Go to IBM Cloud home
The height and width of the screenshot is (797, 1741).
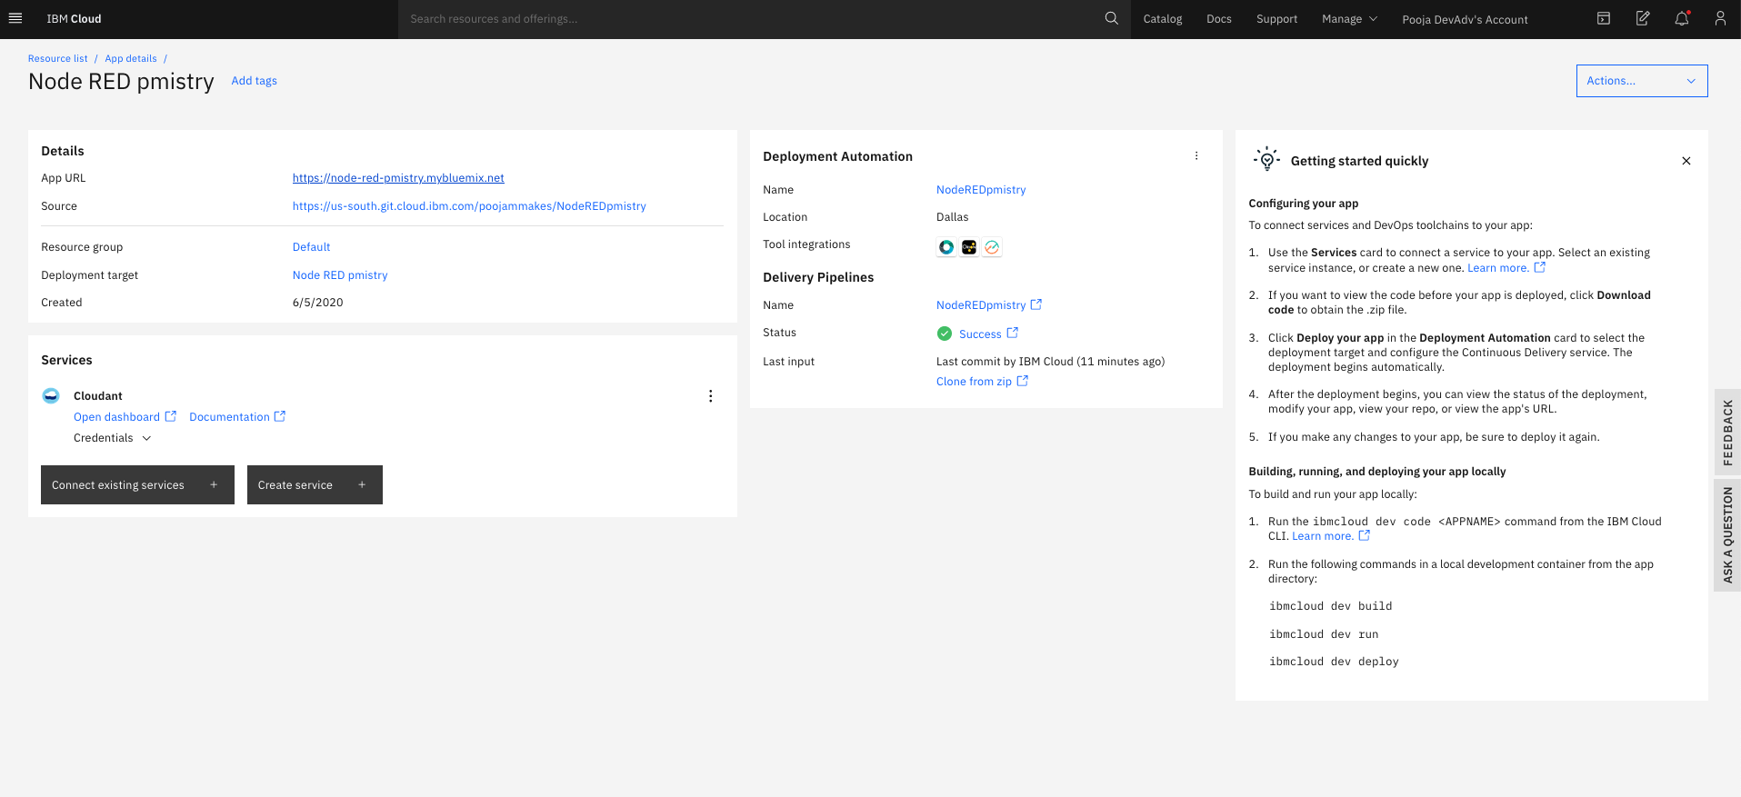pyautogui.click(x=74, y=19)
